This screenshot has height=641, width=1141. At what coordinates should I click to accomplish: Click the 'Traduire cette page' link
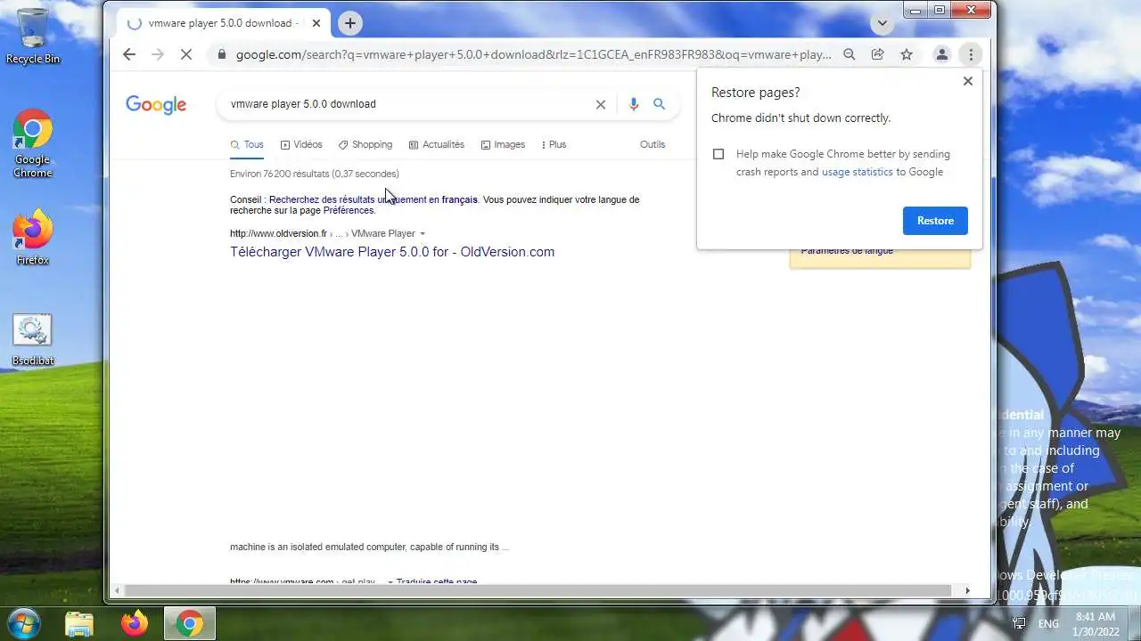click(x=437, y=582)
